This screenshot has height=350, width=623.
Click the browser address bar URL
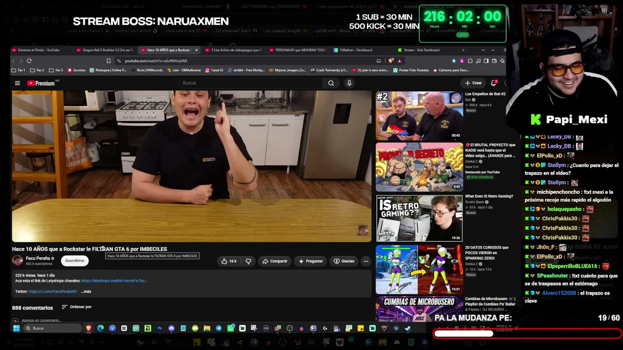[x=156, y=61]
